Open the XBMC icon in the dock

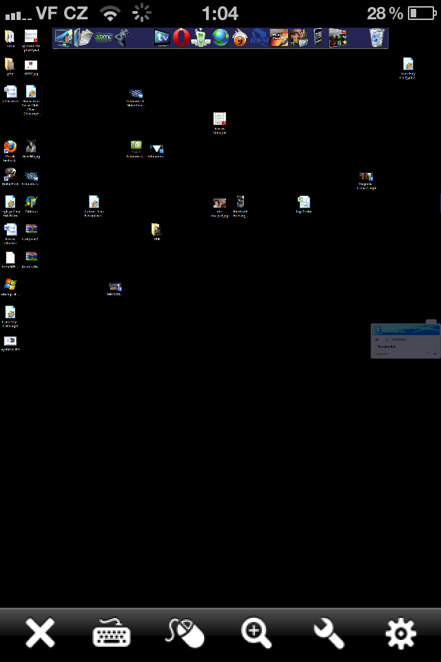coord(103,37)
